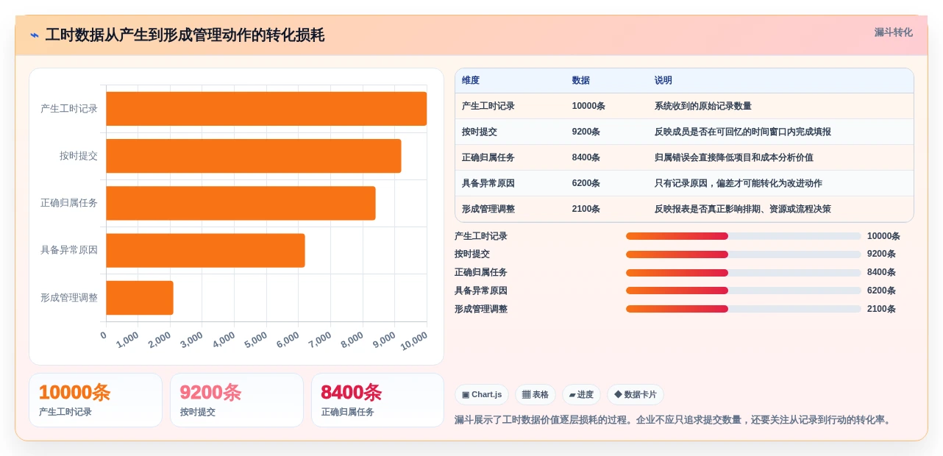Click the 具备异常原因 progress bar
Screen dimensions: 943x456
pyautogui.click(x=743, y=291)
